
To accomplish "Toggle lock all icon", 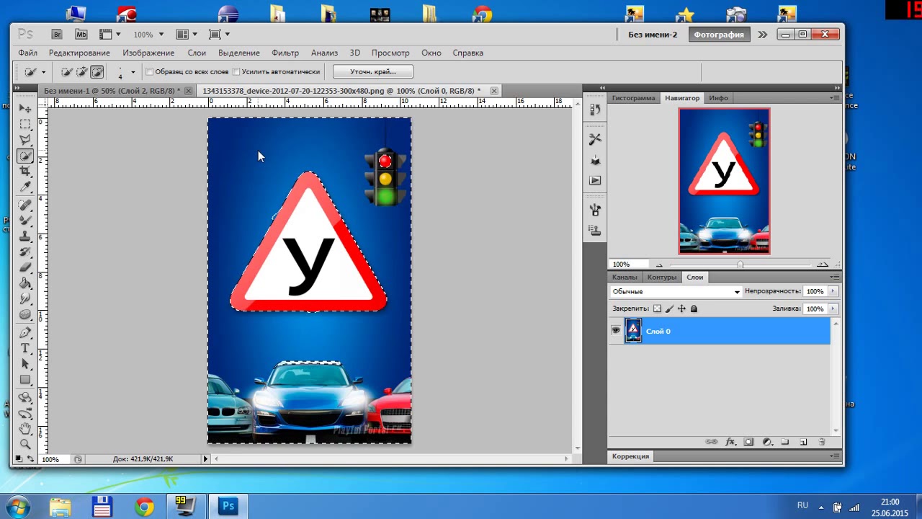I will tap(694, 309).
